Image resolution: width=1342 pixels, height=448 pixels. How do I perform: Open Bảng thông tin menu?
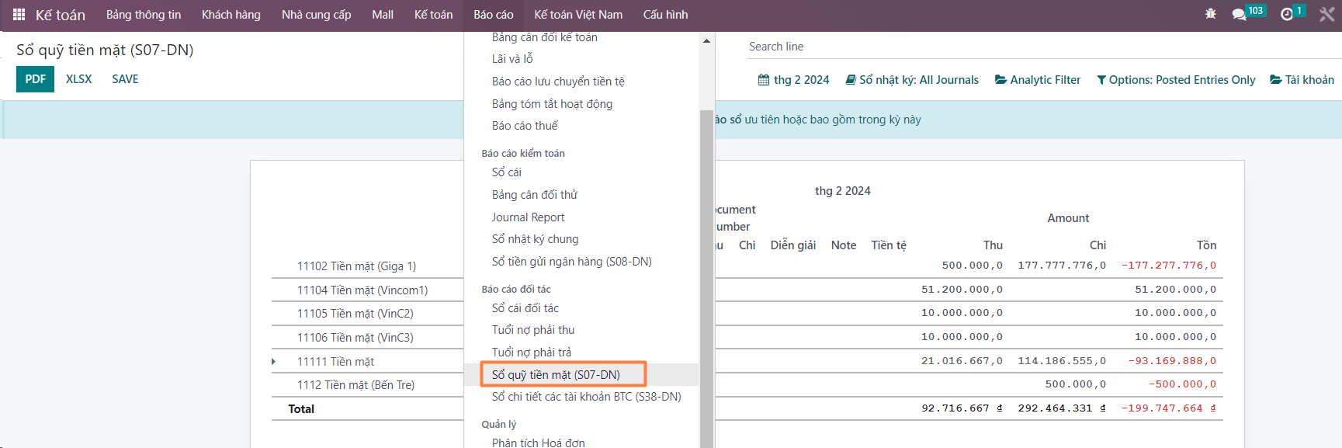pyautogui.click(x=144, y=15)
